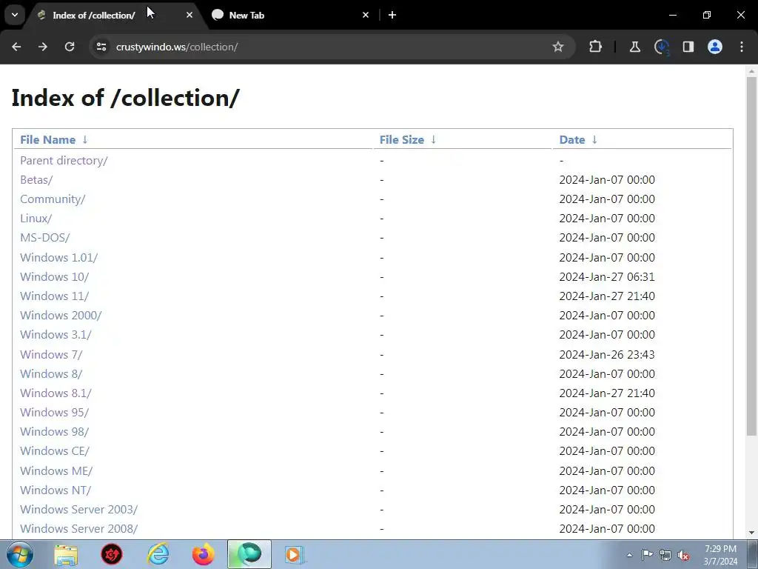Open Chrome Labs flask icon
Image resolution: width=758 pixels, height=569 pixels.
point(634,47)
